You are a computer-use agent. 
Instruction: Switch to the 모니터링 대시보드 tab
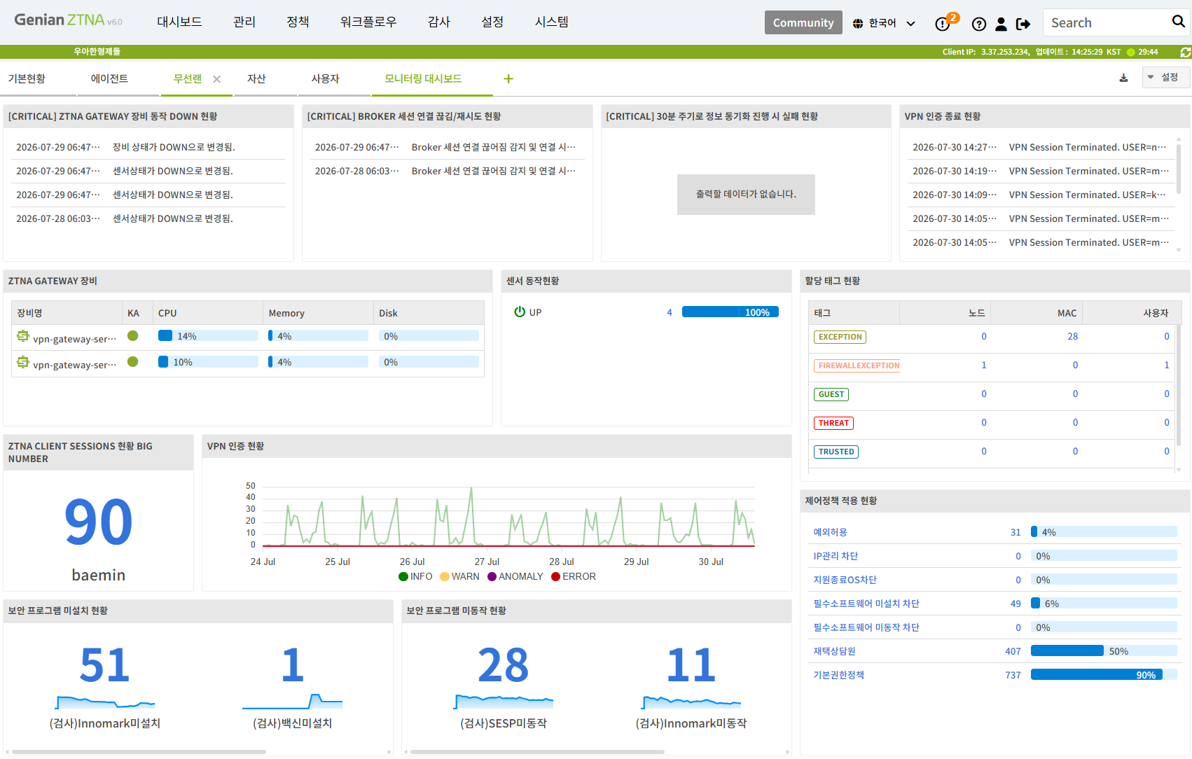(423, 78)
